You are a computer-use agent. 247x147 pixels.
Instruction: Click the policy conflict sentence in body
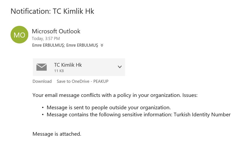115,95
